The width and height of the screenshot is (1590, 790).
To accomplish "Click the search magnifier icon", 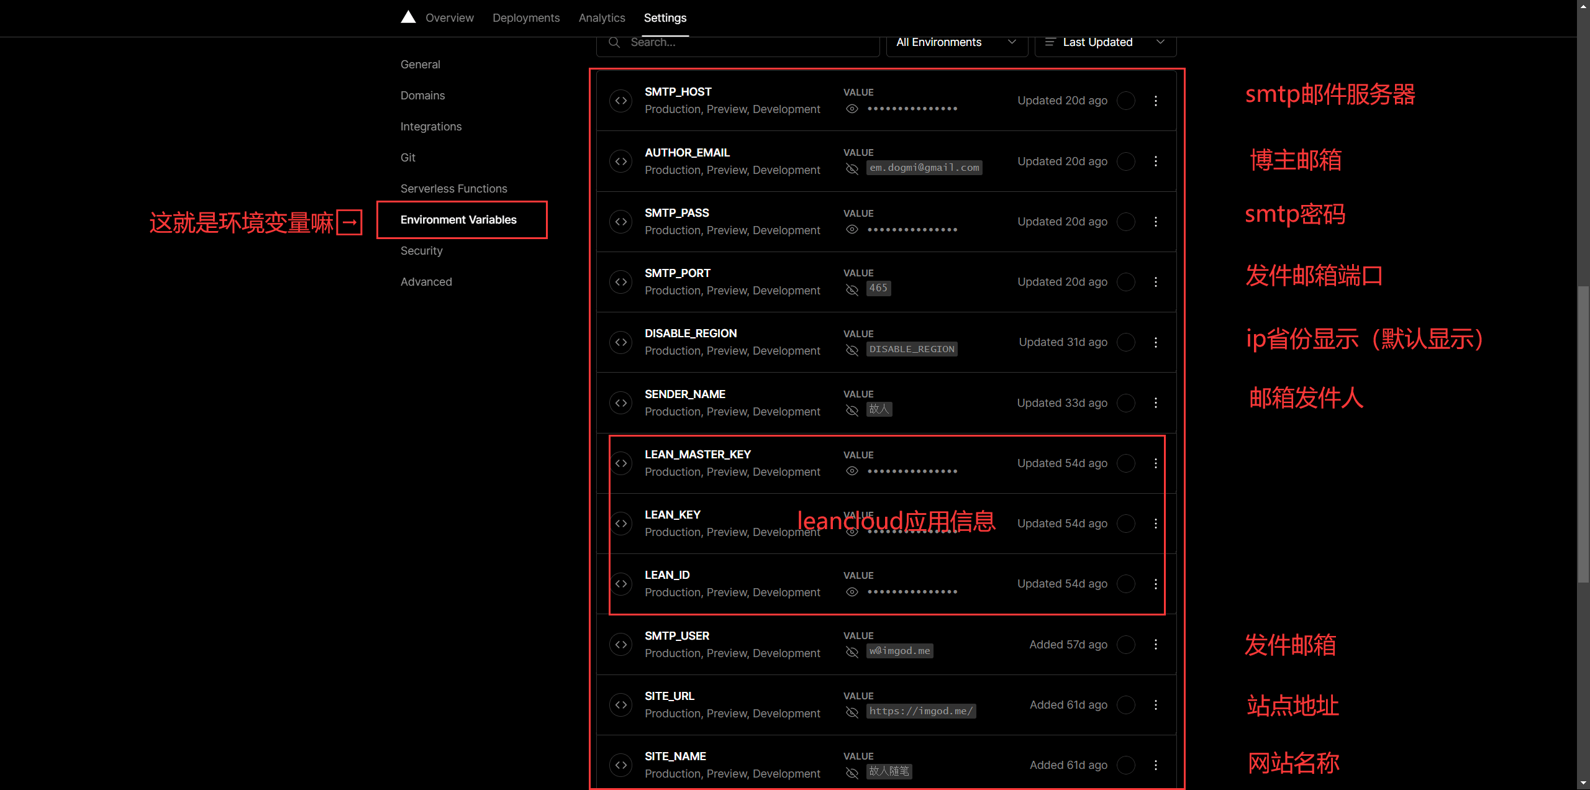I will tap(614, 42).
